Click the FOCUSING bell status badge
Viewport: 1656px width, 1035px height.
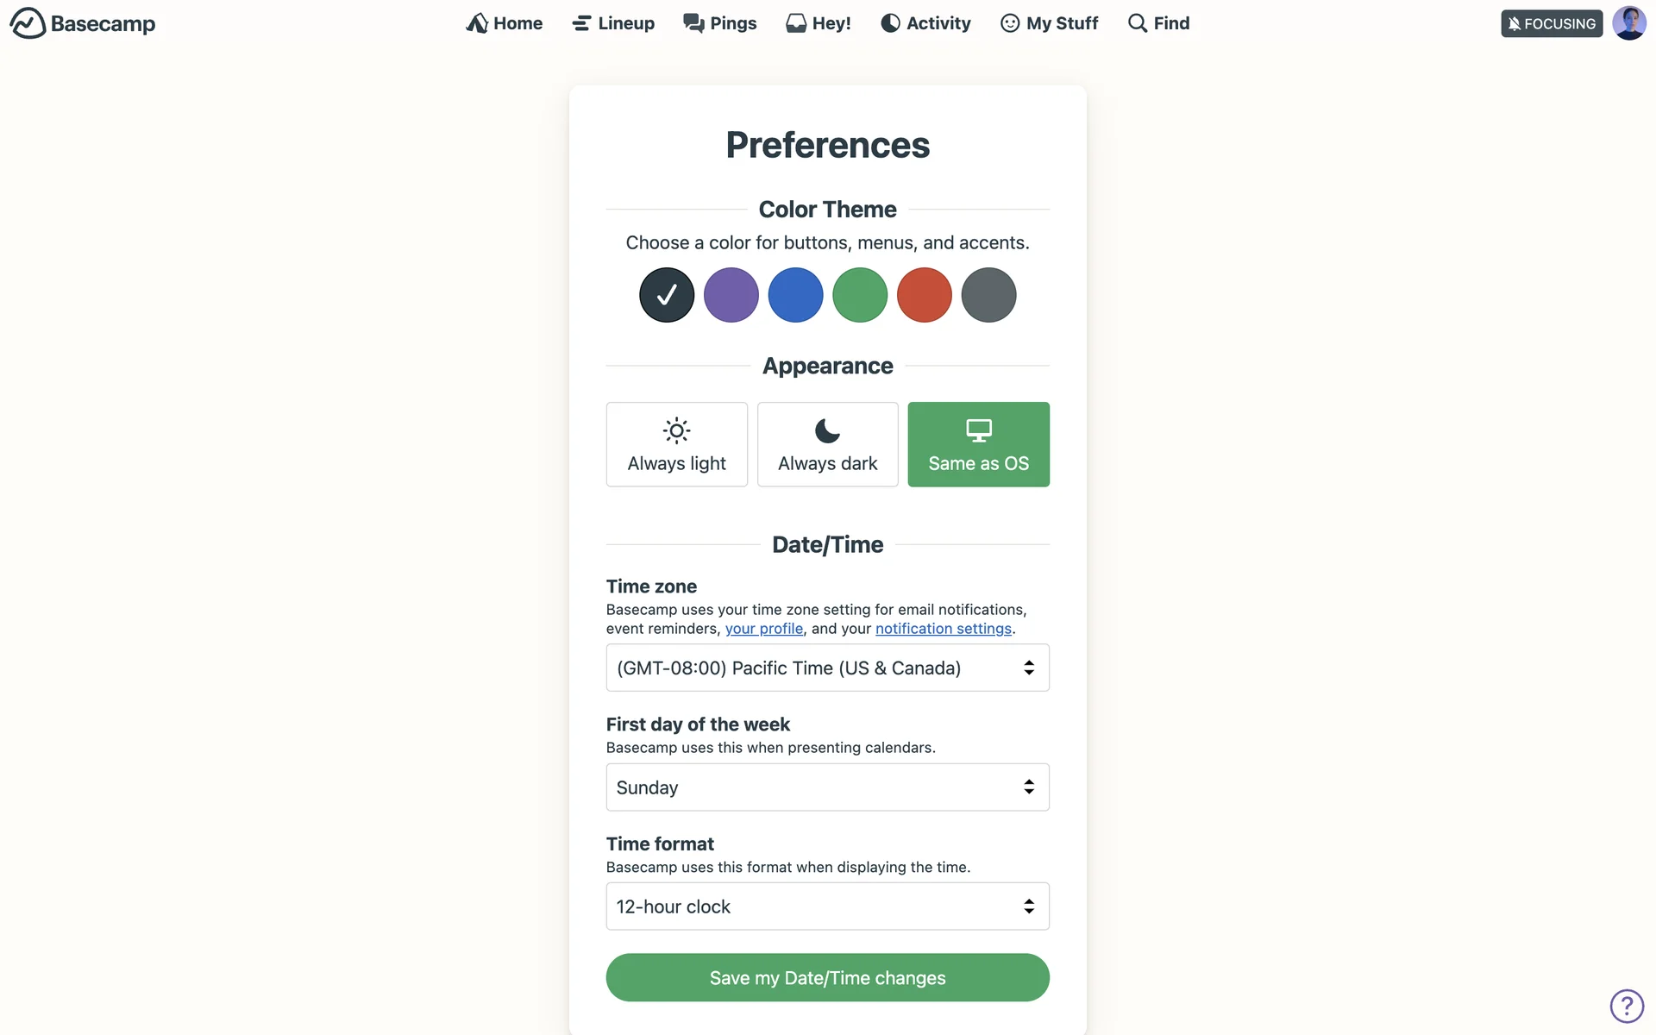pos(1551,23)
